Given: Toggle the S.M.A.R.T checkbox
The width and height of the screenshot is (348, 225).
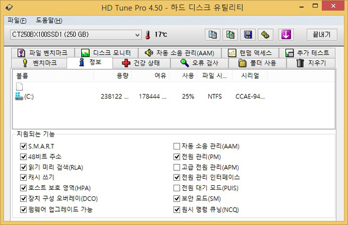Looking at the screenshot, I should coord(23,147).
